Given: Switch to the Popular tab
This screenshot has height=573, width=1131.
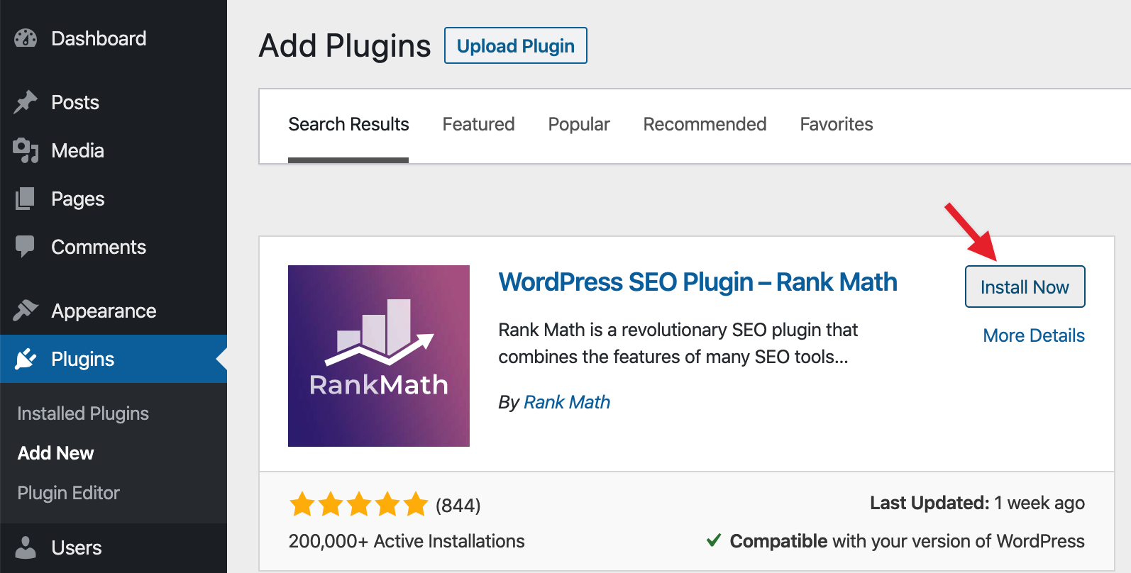Looking at the screenshot, I should click(579, 125).
